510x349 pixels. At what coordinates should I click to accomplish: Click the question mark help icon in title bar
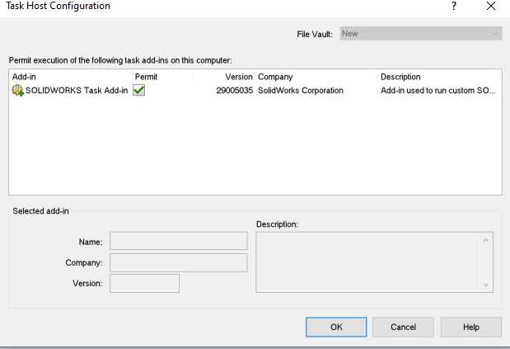453,7
